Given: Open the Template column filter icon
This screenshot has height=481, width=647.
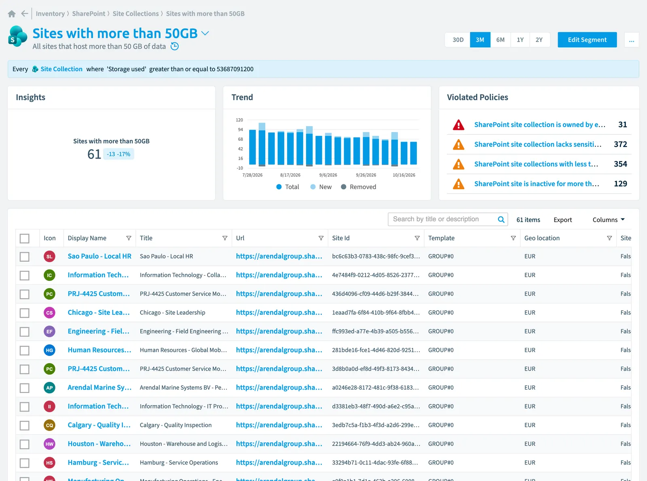Looking at the screenshot, I should 513,238.
